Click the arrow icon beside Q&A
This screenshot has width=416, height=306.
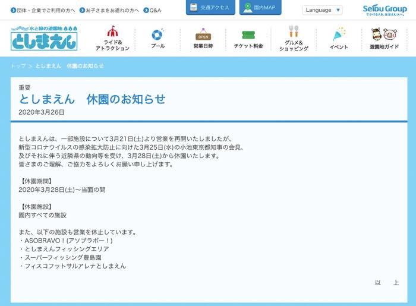(146, 10)
